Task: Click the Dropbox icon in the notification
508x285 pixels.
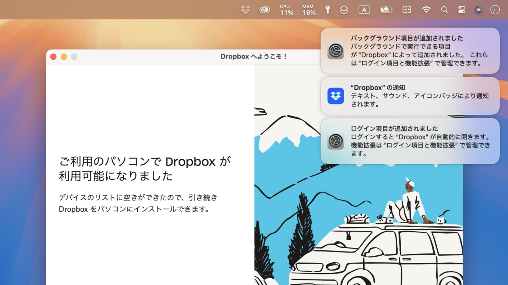Action: tap(336, 96)
